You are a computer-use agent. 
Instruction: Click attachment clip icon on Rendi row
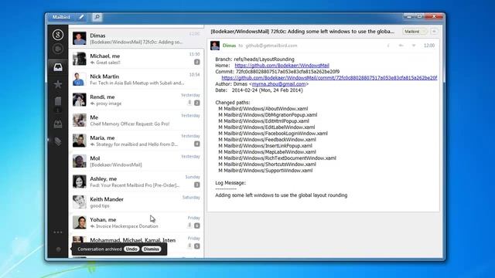[189, 103]
